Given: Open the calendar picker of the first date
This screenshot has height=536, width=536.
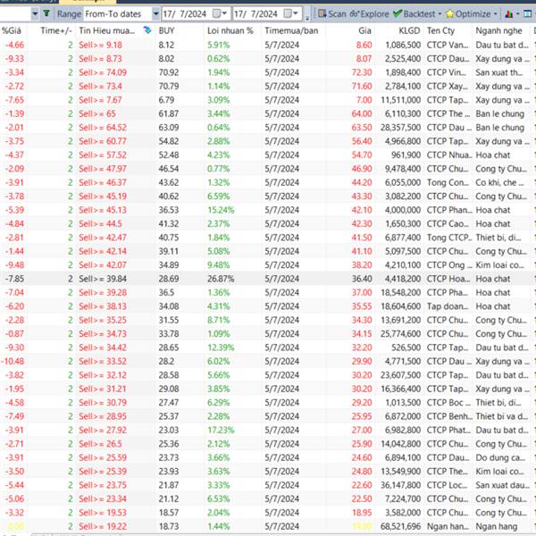Looking at the screenshot, I should pyautogui.click(x=220, y=14).
